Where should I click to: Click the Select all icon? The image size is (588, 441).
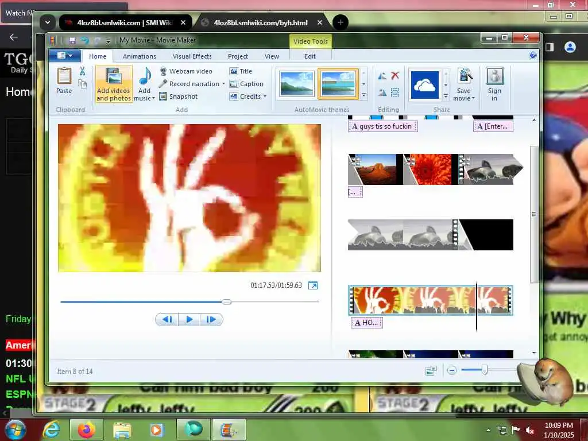tap(395, 92)
